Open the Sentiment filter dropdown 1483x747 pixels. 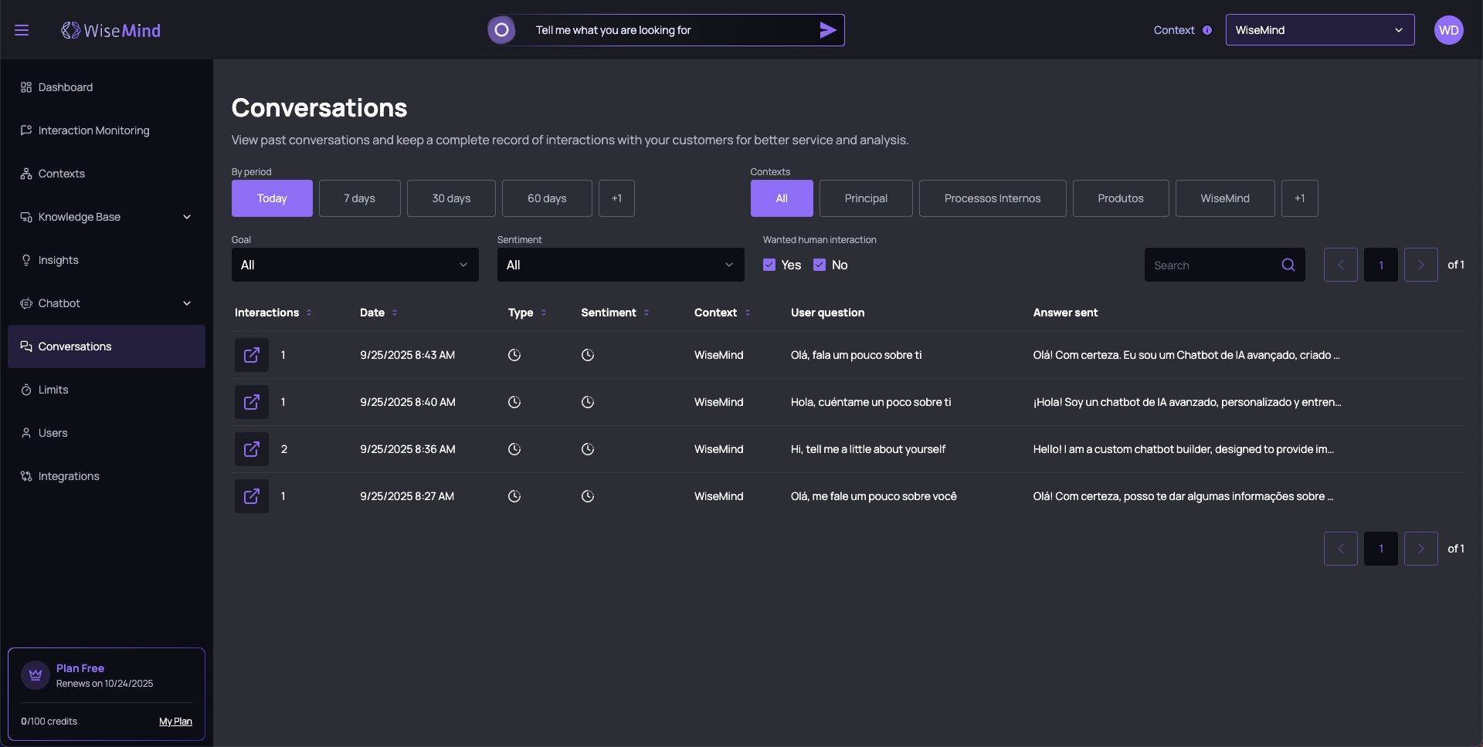620,265
